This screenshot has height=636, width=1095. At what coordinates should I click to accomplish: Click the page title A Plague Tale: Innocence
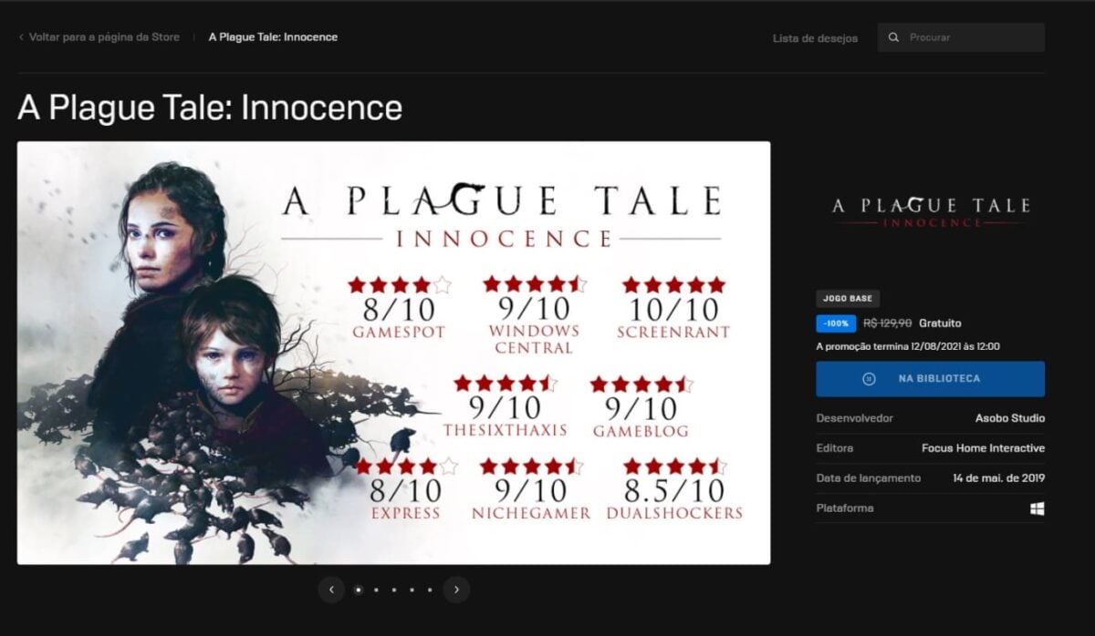click(x=210, y=108)
